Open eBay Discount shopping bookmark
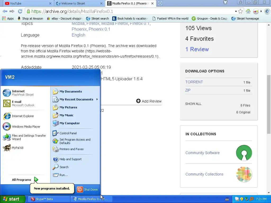Image resolution: width=271 pixels, height=203 pixels. (x=65, y=19)
